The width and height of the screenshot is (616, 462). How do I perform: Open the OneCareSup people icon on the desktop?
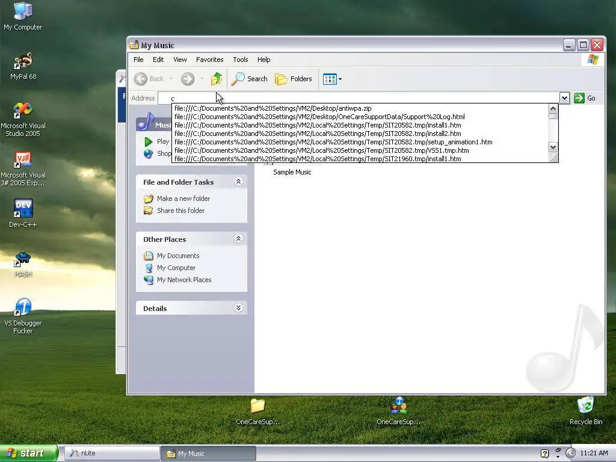(x=398, y=411)
